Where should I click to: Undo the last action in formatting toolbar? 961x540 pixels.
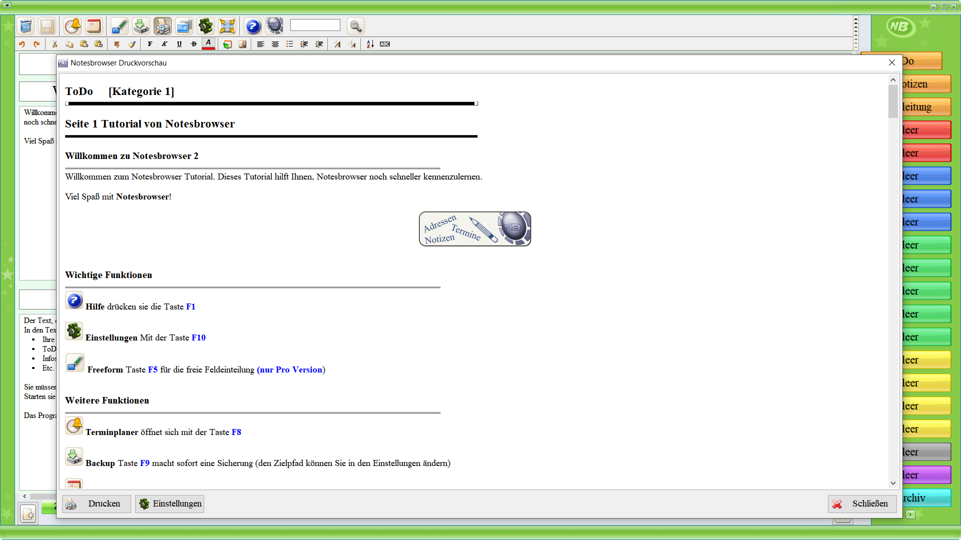pyautogui.click(x=22, y=44)
